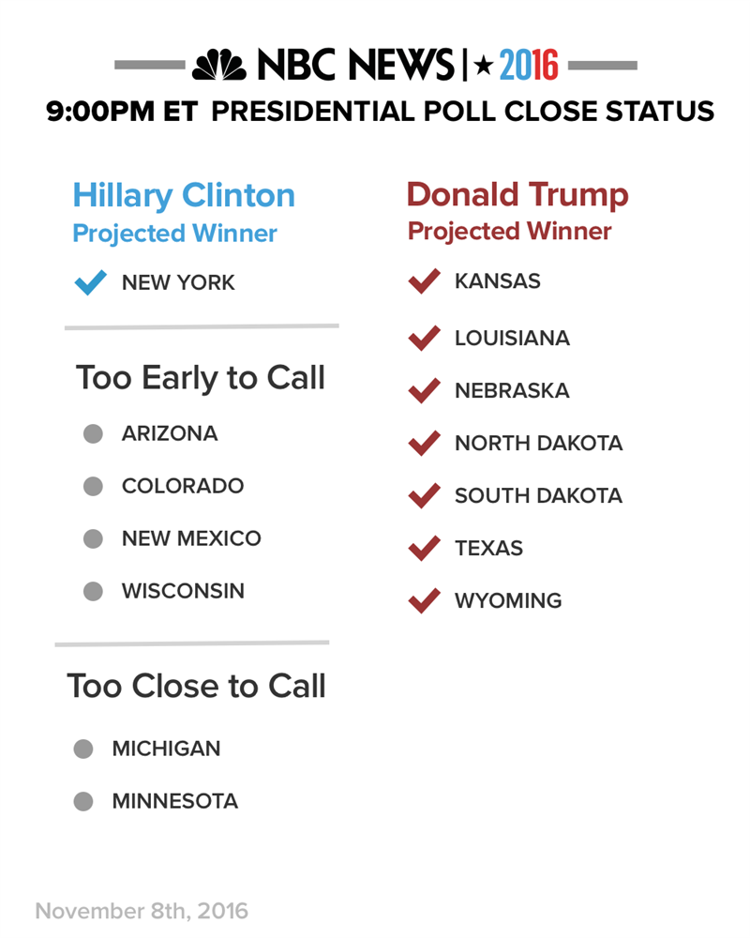The width and height of the screenshot is (750, 938).
Task: Click the NORTH DAKOTA state label
Action: coord(538,444)
